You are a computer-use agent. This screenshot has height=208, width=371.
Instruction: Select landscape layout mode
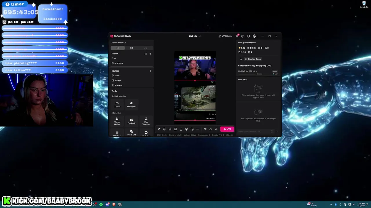tap(131, 48)
